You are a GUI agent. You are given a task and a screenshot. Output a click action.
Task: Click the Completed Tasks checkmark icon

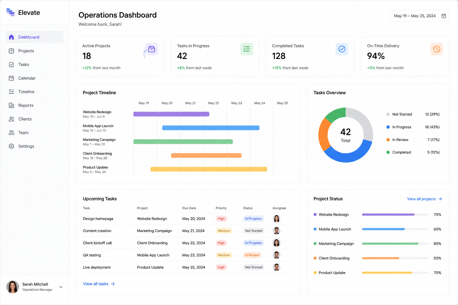point(342,49)
